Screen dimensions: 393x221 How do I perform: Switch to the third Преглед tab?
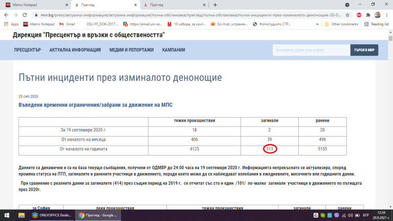click(x=169, y=5)
